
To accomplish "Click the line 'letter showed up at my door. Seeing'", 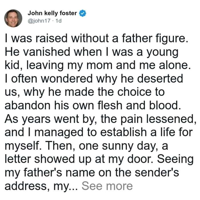I will 99,159.
